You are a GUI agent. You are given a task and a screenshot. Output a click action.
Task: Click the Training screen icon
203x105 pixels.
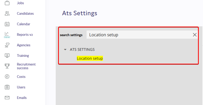(7, 56)
